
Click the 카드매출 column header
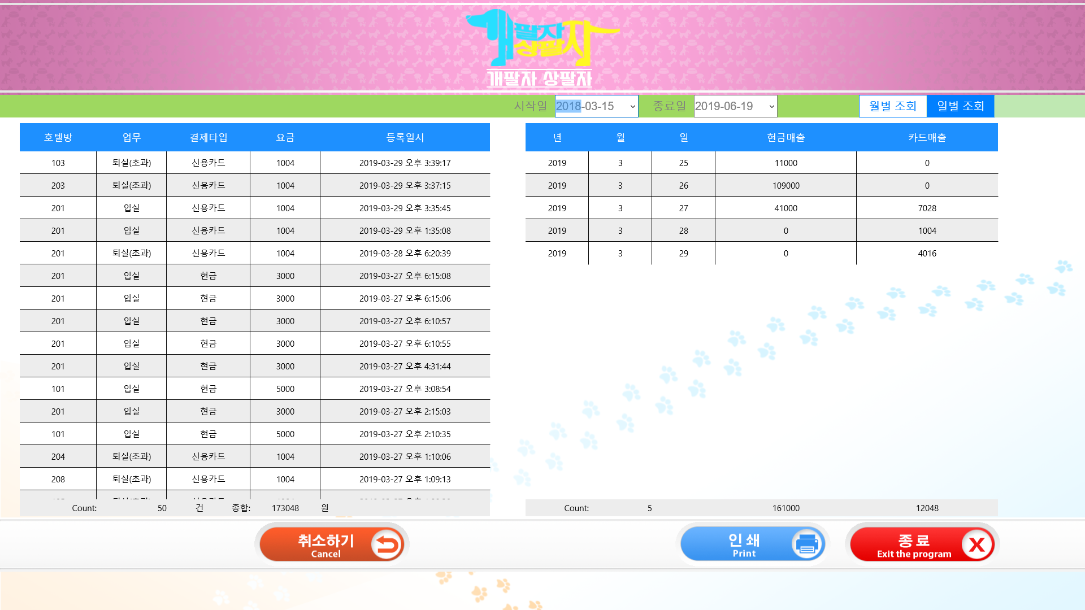(927, 137)
